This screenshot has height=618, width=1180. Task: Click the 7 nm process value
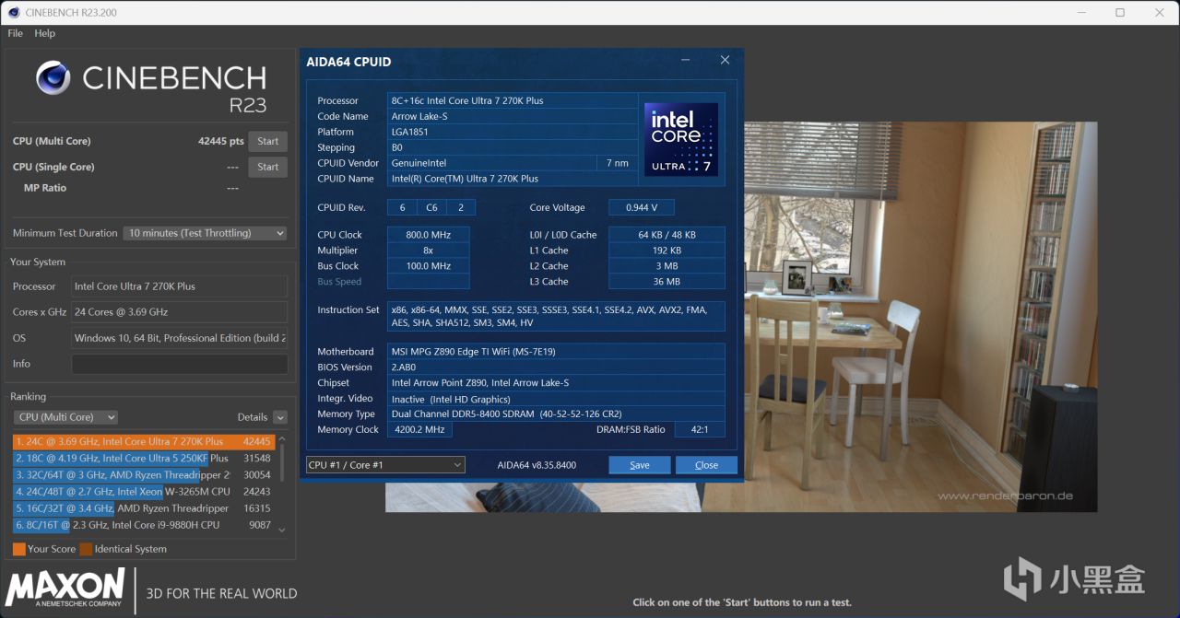point(617,163)
